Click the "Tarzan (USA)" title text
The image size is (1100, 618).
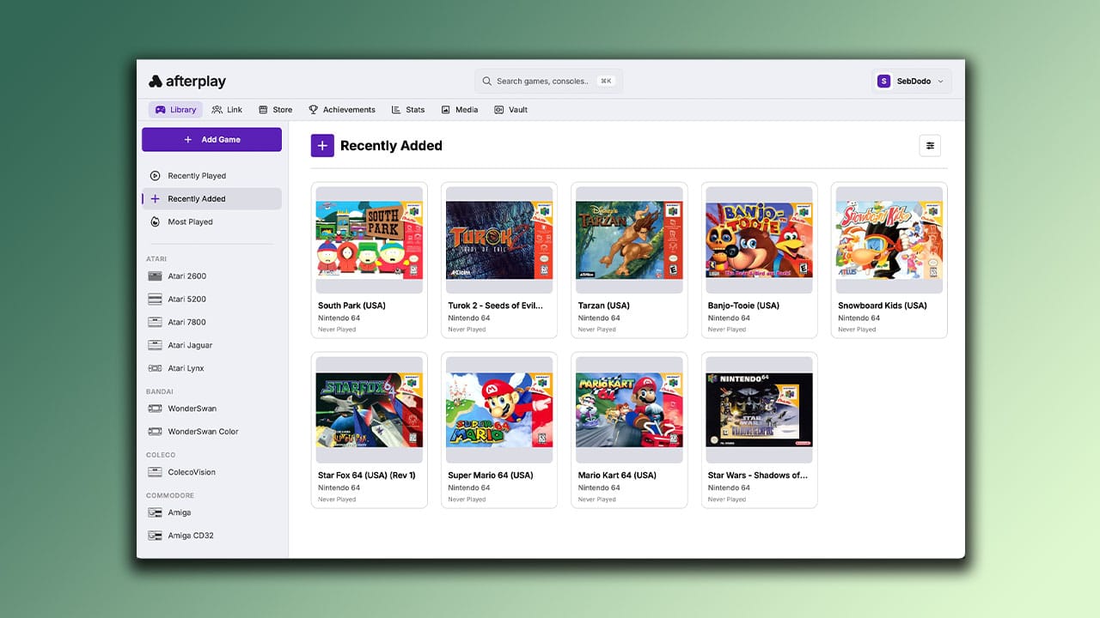pos(604,306)
